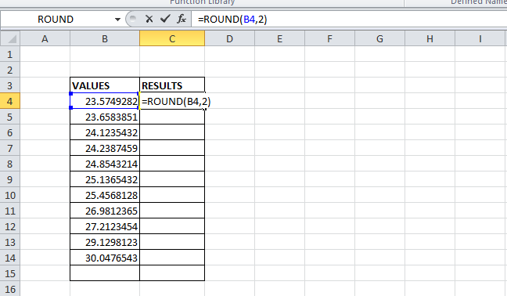Cancel the formula entry with X icon
This screenshot has height=296, width=507.
[149, 19]
